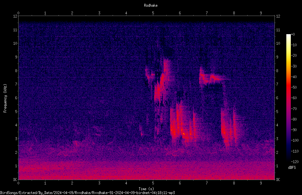Screen dimensions: 302x195
Task: Click the file path text at the bottom
Action: [x=87, y=193]
